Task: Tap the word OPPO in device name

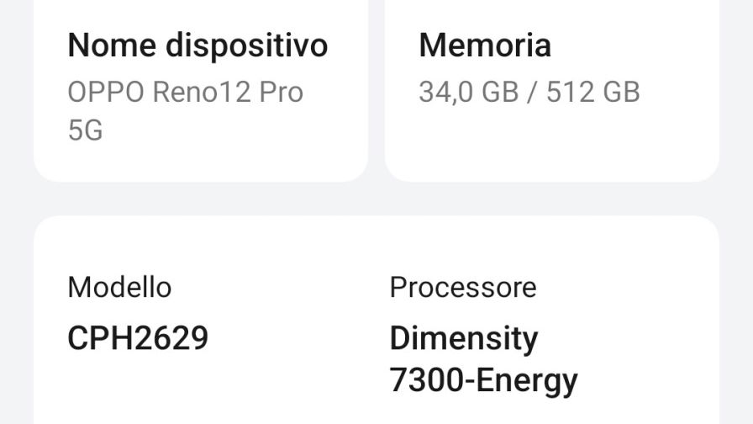Action: (106, 92)
